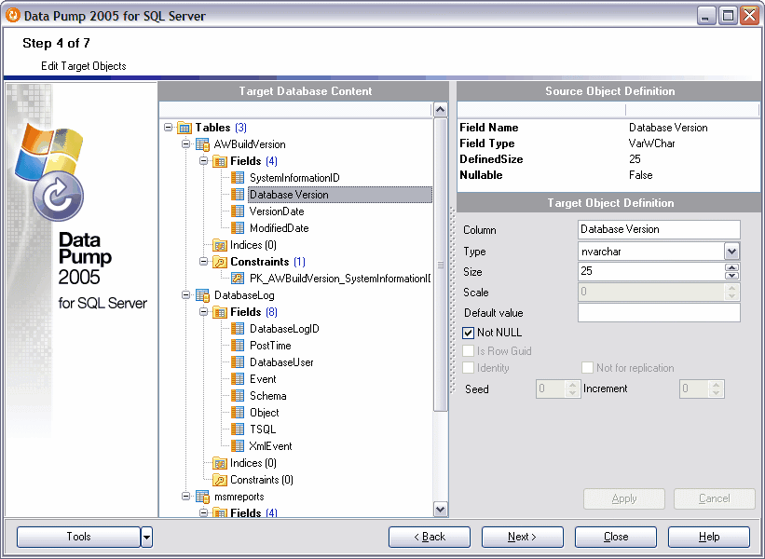Viewport: 765px width, 559px height.
Task: Click the Tools button
Action: [78, 537]
